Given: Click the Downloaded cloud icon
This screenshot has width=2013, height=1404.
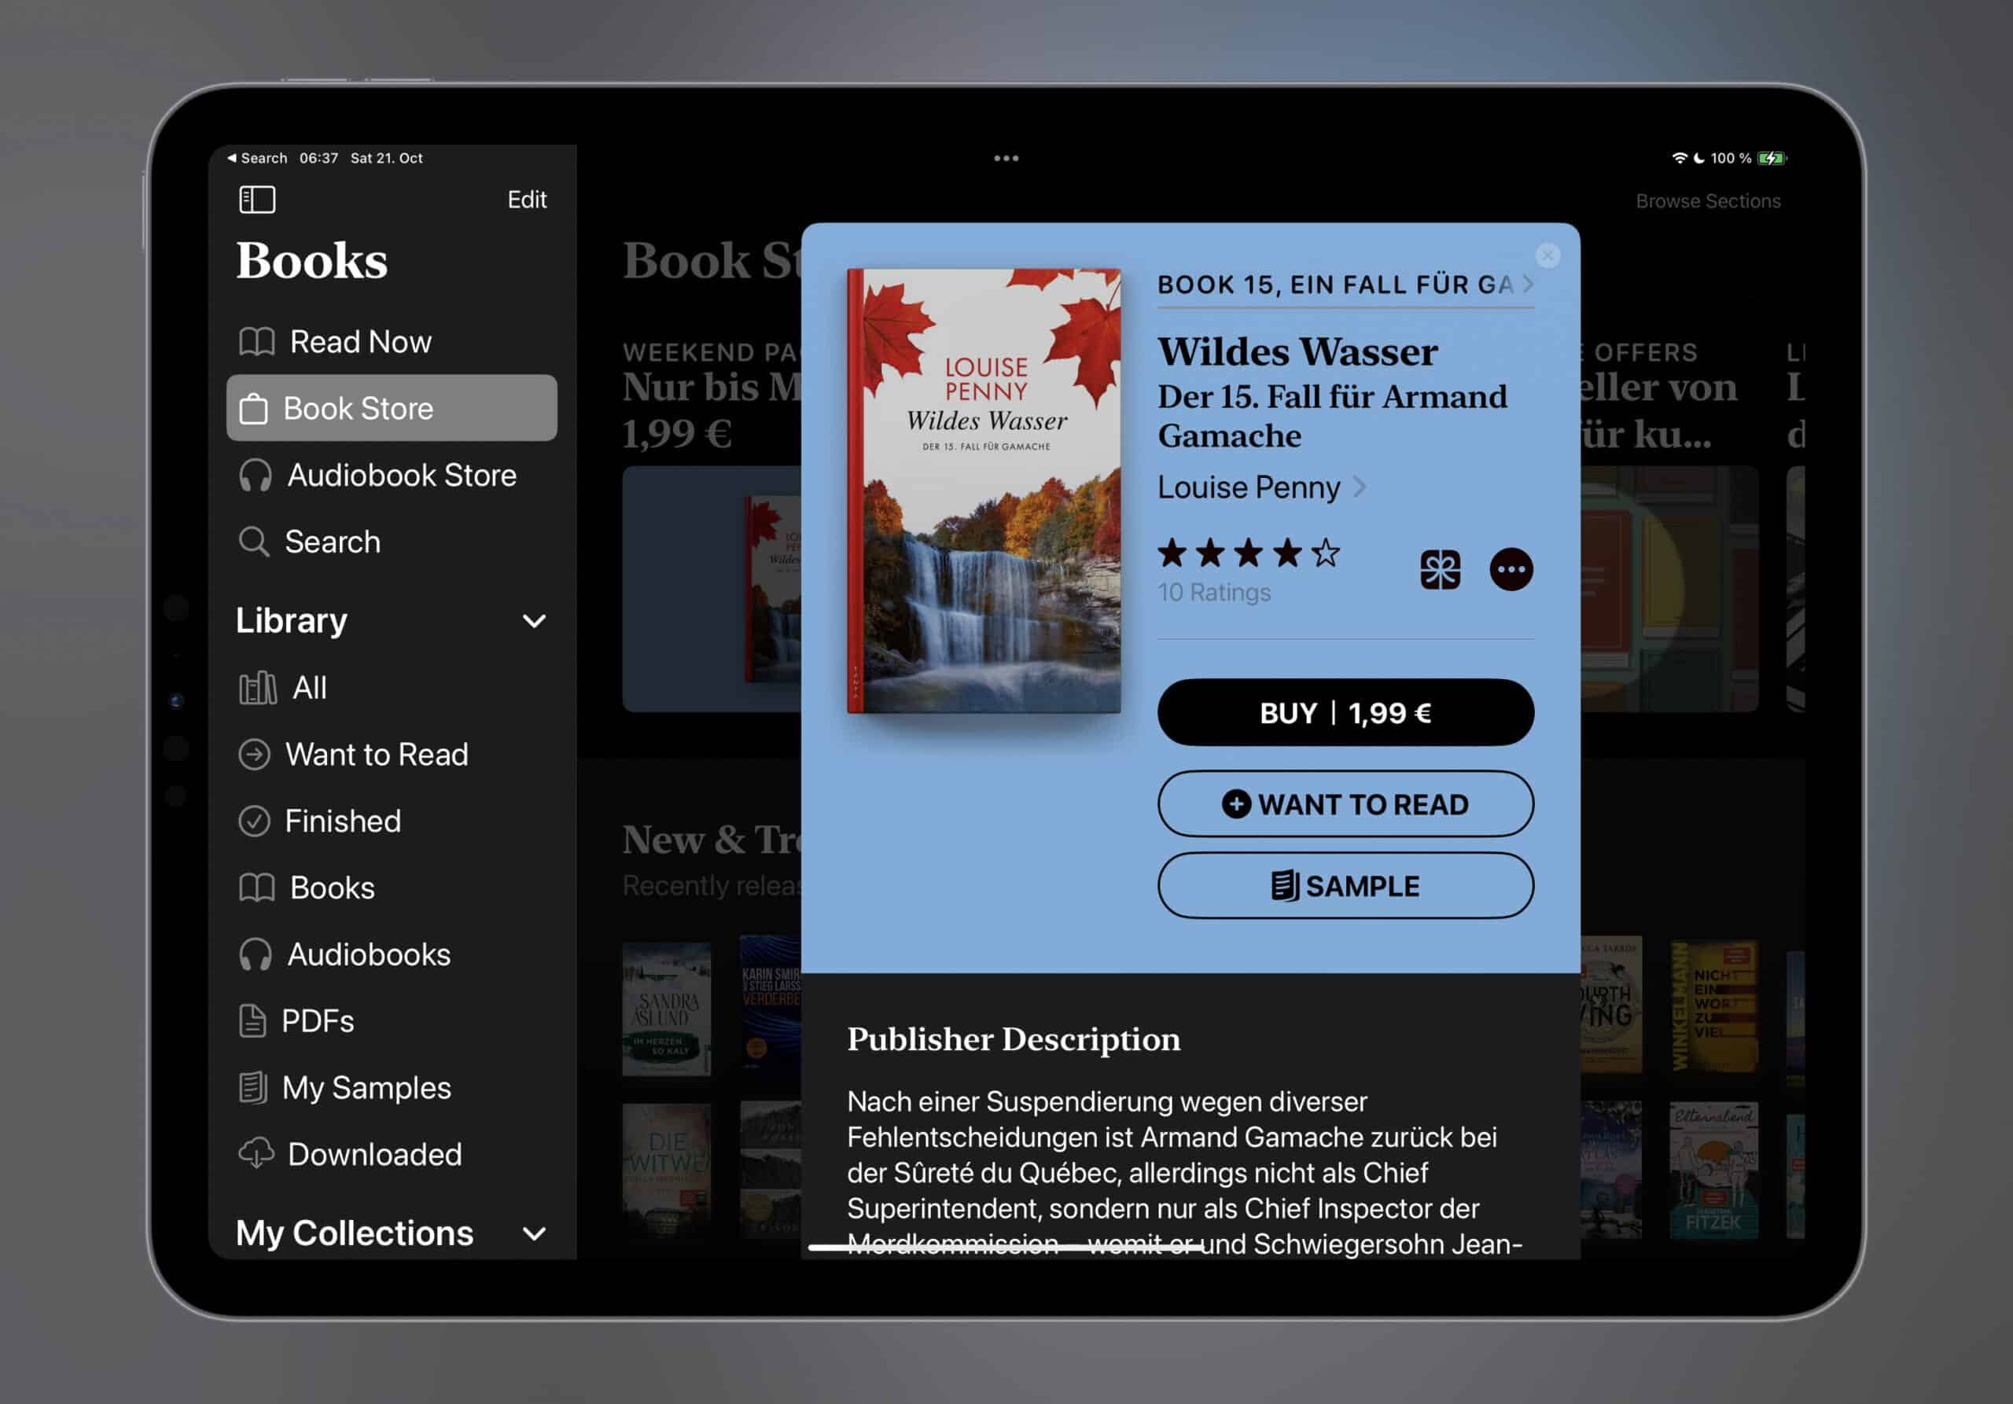Looking at the screenshot, I should 256,1154.
